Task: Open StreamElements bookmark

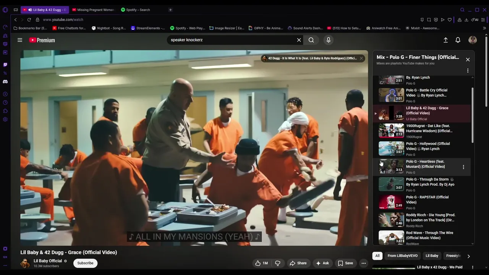Action: 148,28
